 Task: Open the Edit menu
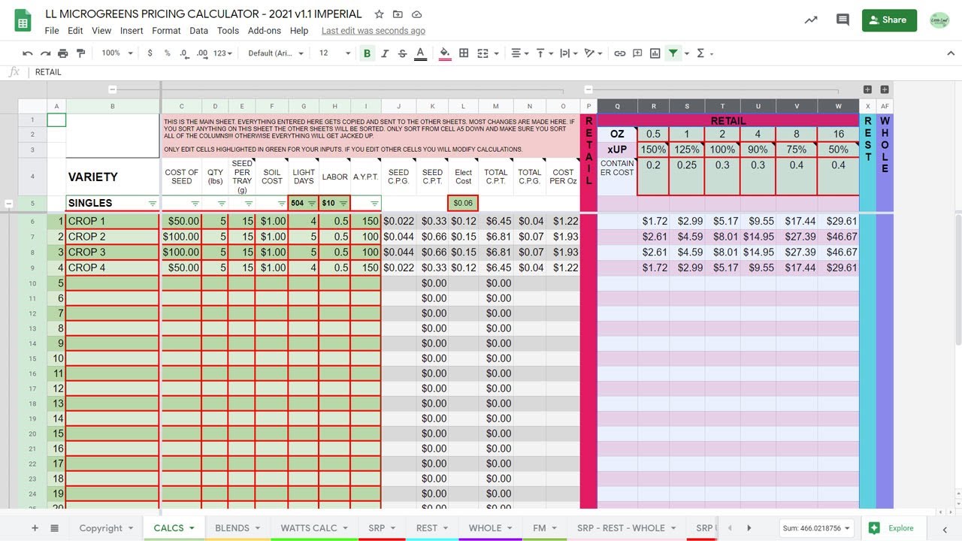pyautogui.click(x=75, y=31)
